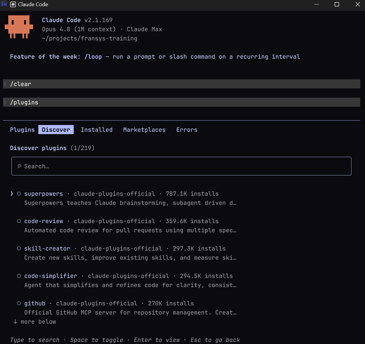This screenshot has height=344, width=365.
Task: Click 'Create new skills' description line
Action: click(130, 258)
